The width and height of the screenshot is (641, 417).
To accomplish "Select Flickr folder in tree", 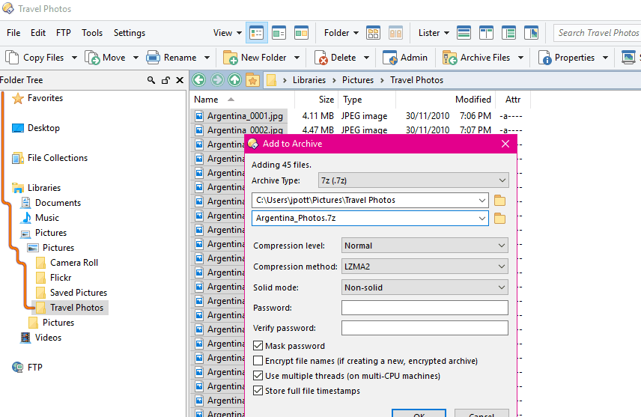I will (x=61, y=278).
